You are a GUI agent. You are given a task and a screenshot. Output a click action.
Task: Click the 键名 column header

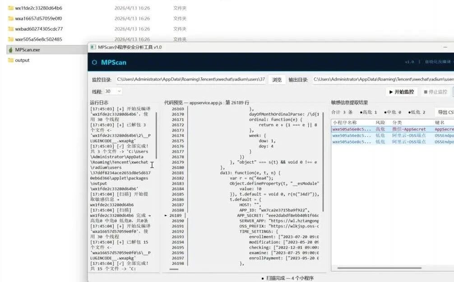pyautogui.click(x=440, y=122)
